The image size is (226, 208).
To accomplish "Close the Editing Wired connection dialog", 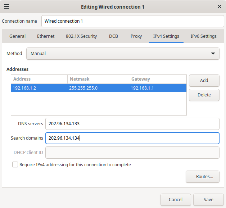I will pos(220,6).
